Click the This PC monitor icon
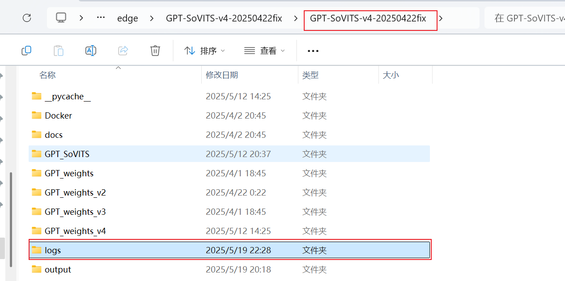The height and width of the screenshot is (281, 565). point(61,18)
